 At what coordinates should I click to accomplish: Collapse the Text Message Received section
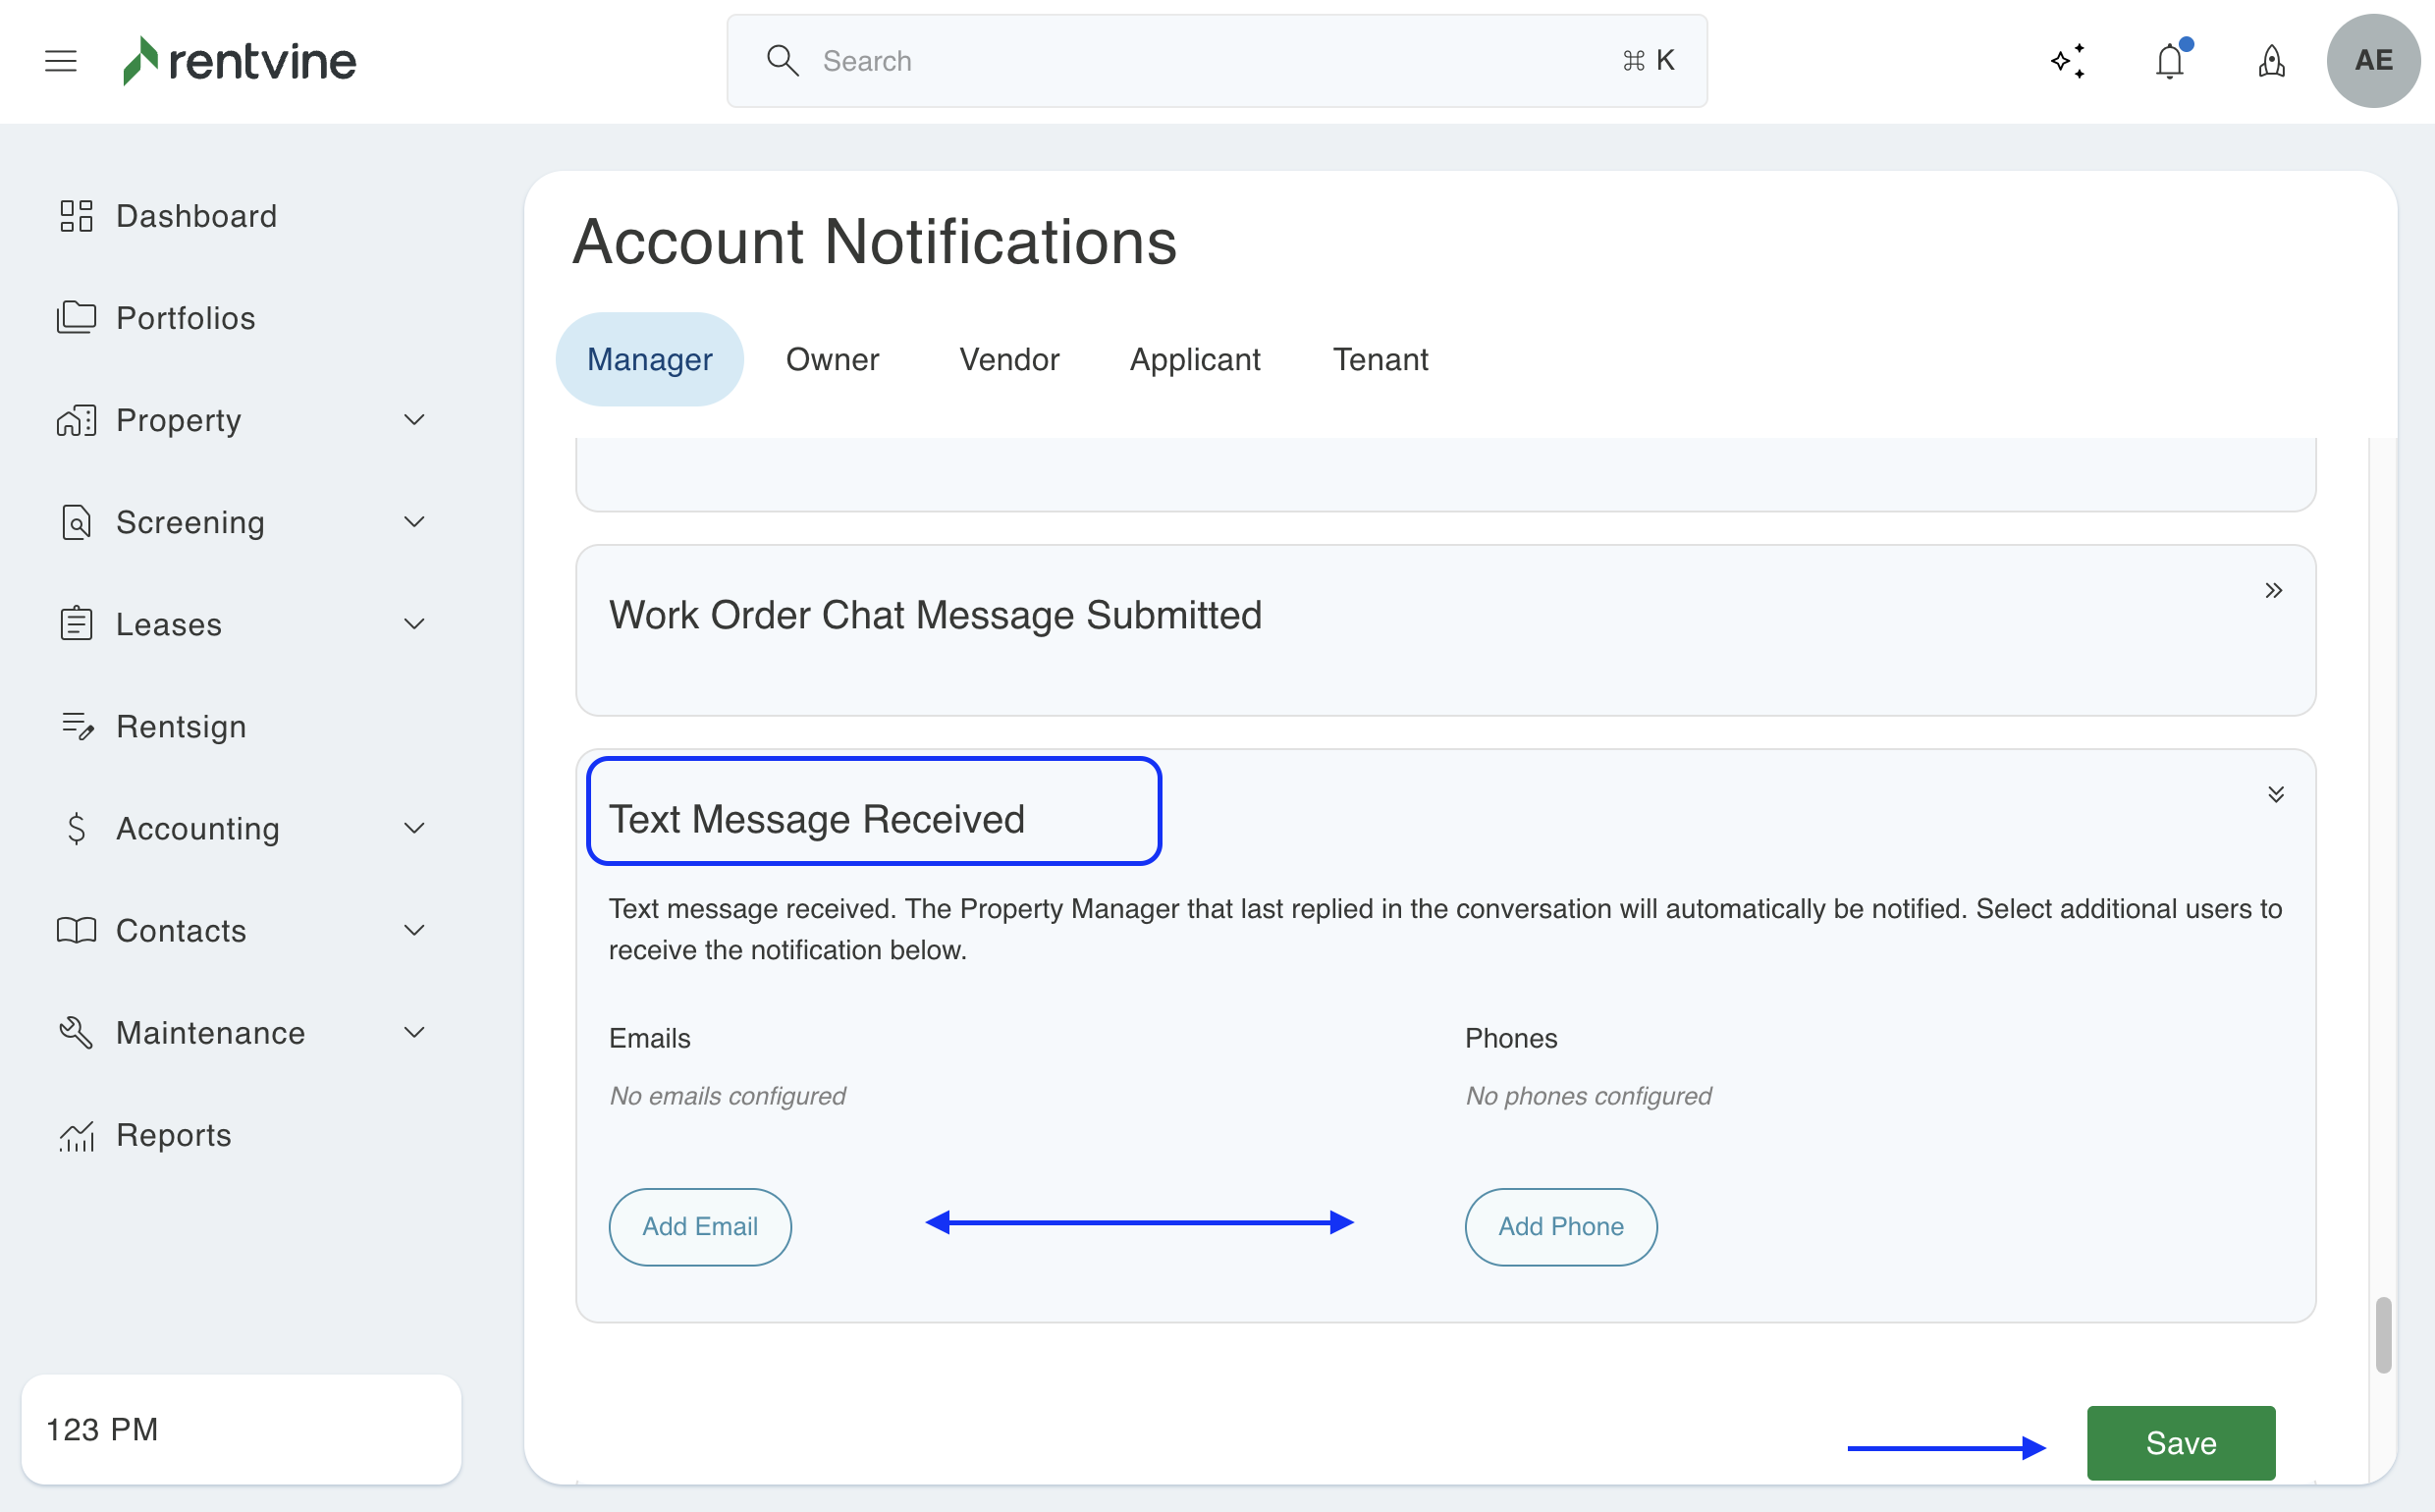coord(2275,795)
